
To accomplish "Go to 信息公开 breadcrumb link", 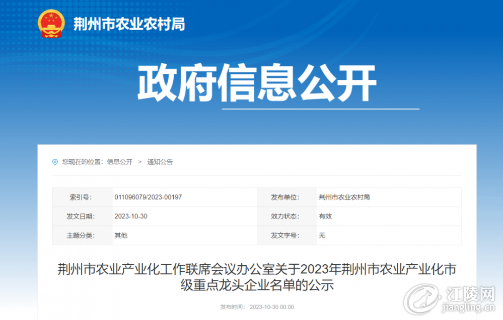I will (120, 162).
